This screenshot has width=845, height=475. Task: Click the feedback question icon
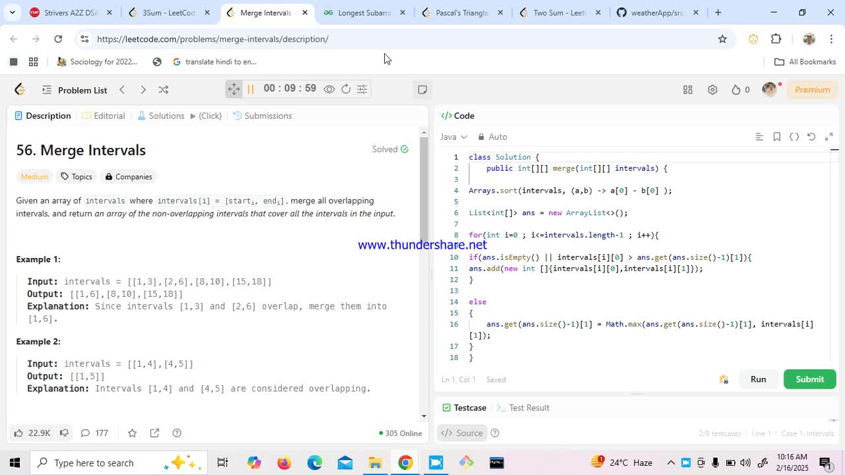(x=177, y=433)
